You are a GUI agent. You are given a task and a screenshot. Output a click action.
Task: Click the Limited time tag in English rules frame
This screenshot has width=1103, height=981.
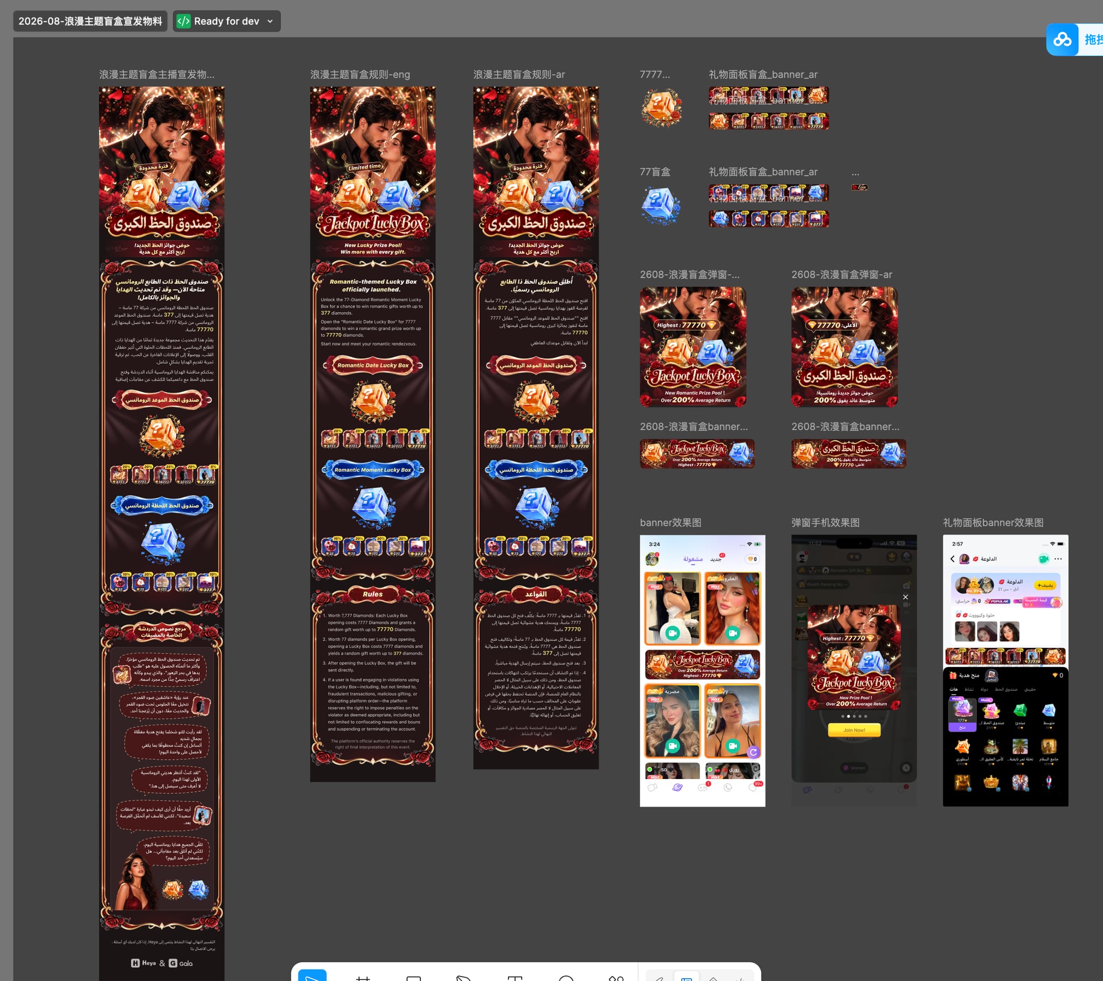pyautogui.click(x=364, y=167)
